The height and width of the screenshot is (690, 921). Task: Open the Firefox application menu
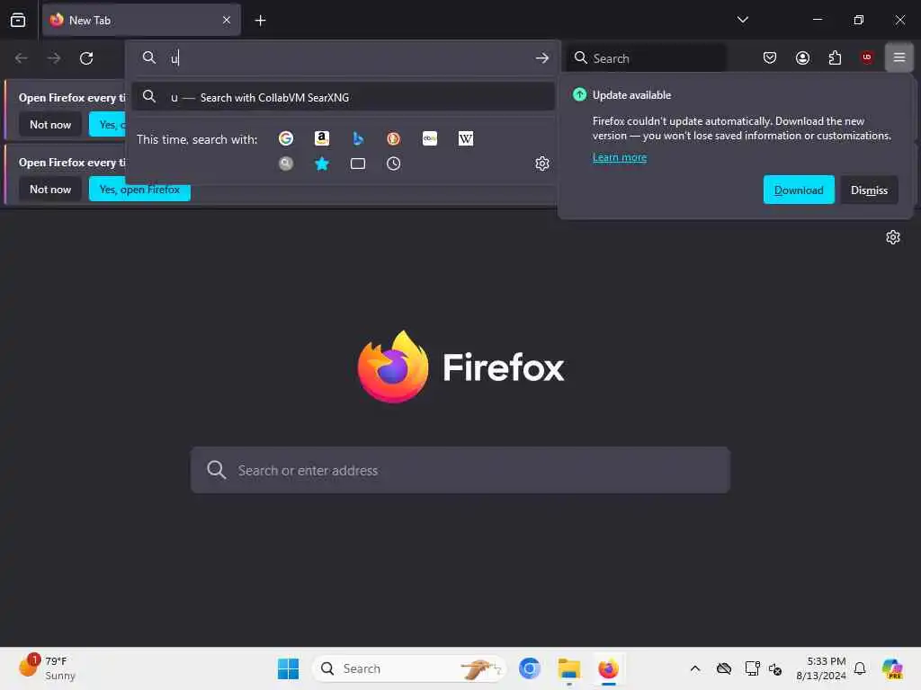pyautogui.click(x=899, y=57)
